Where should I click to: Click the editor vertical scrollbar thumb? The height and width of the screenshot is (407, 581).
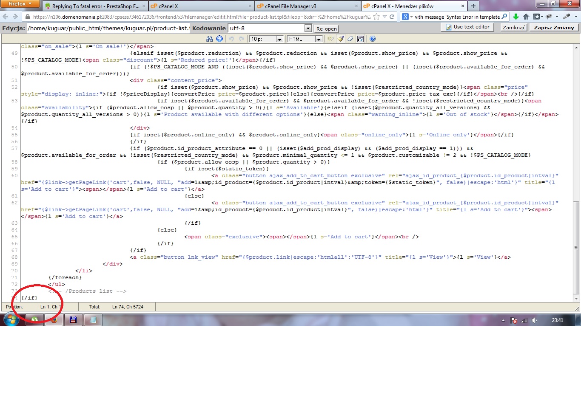pyautogui.click(x=576, y=248)
